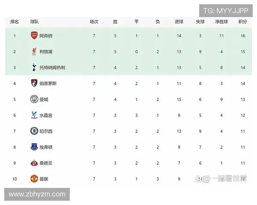Click the Liverpool club crest icon
This screenshot has height=205, width=257.
click(34, 52)
